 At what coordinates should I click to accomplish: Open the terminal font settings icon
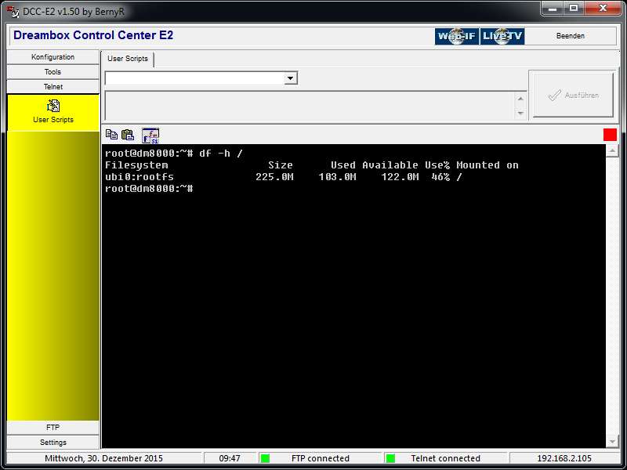coord(150,135)
